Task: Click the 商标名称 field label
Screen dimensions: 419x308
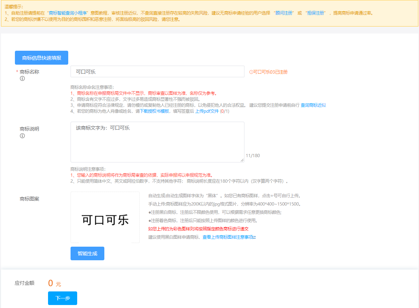Action: tap(29, 72)
